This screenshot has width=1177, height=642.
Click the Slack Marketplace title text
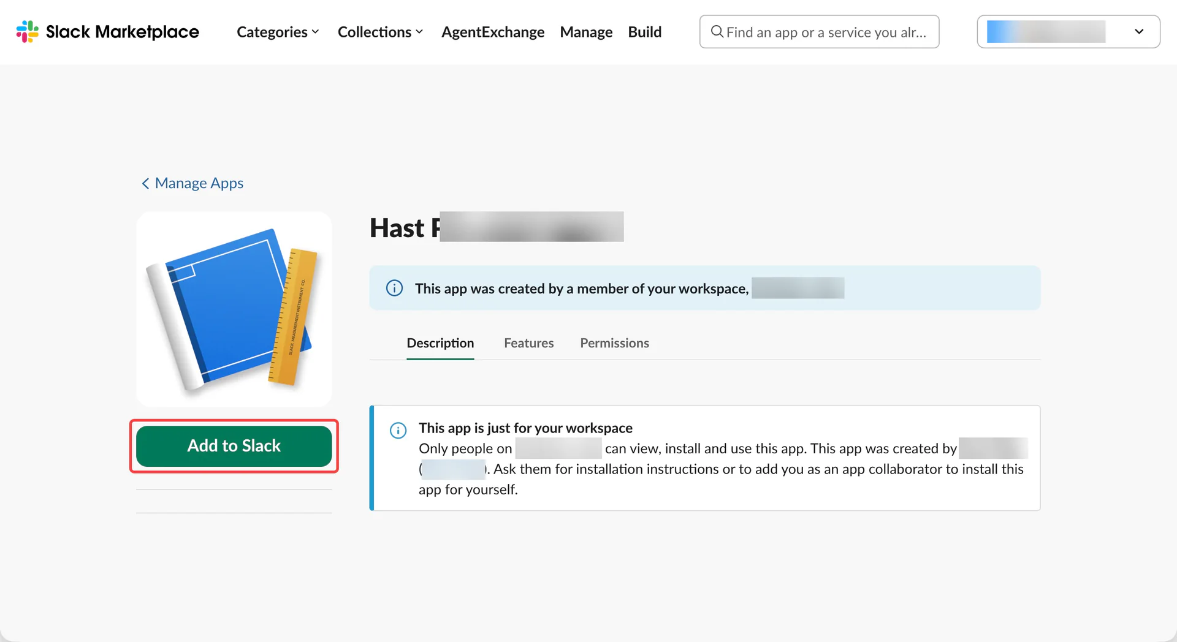pos(123,32)
